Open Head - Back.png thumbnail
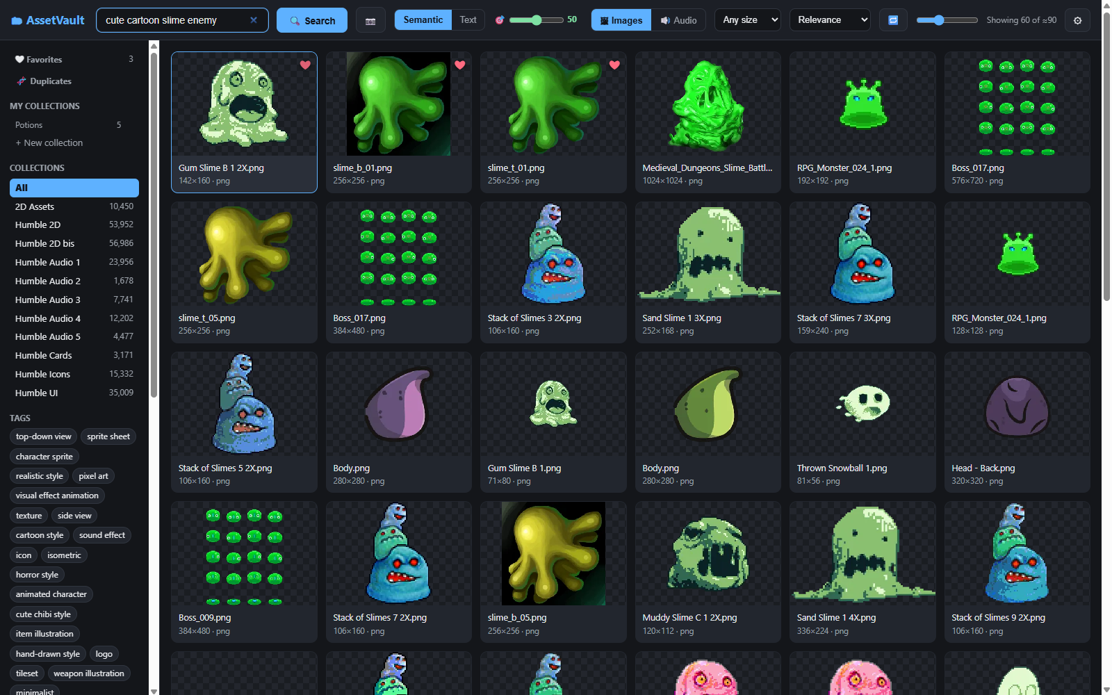 coord(1017,404)
